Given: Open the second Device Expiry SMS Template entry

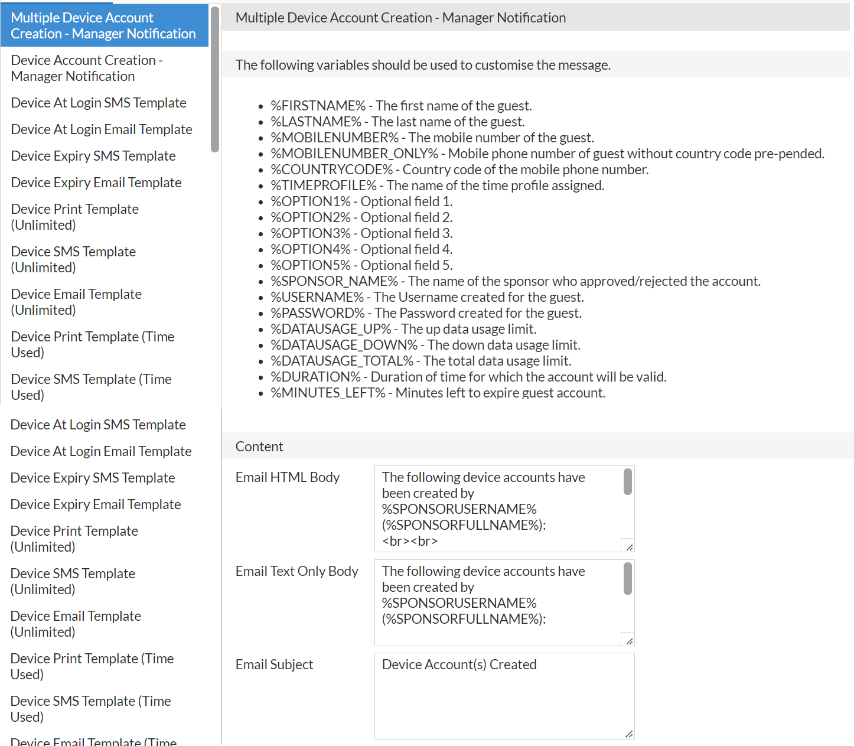Looking at the screenshot, I should pyautogui.click(x=93, y=478).
